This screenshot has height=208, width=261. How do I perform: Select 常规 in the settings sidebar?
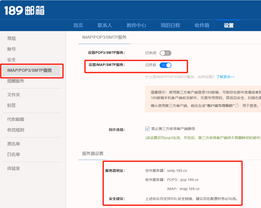(11, 38)
